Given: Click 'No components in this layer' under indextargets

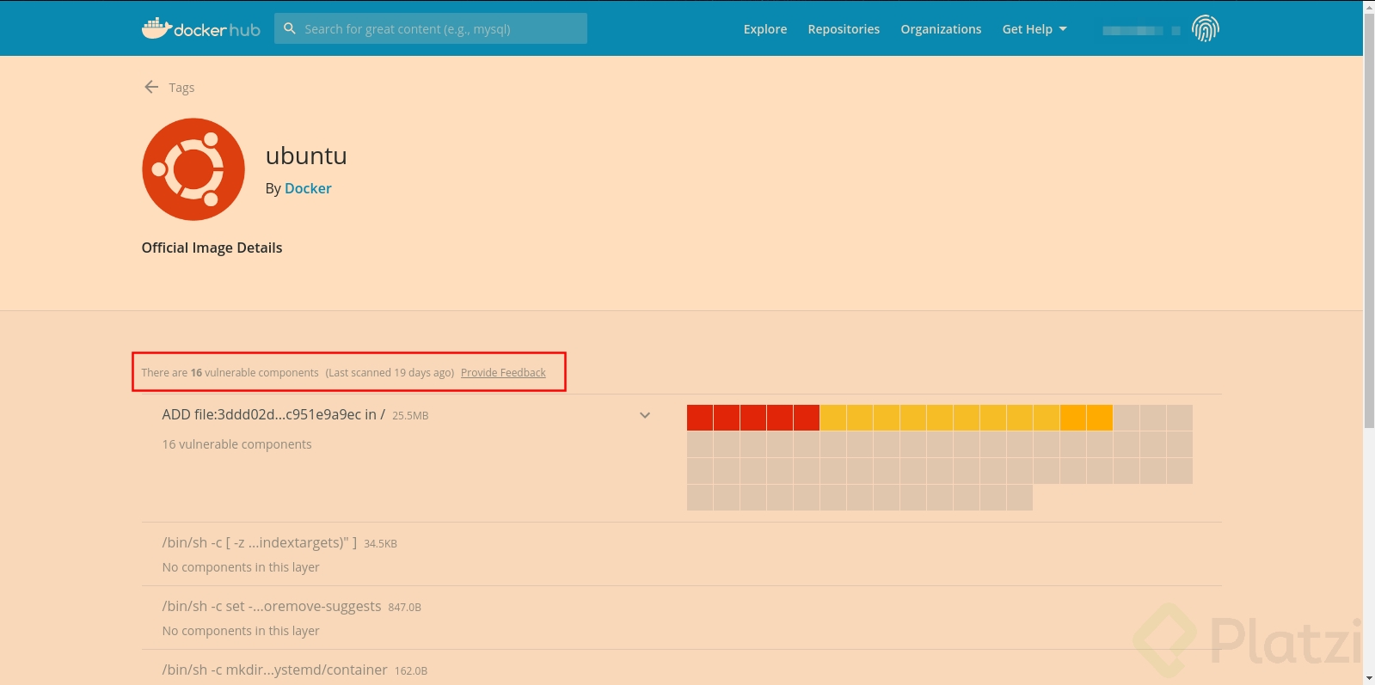Looking at the screenshot, I should coord(241,567).
